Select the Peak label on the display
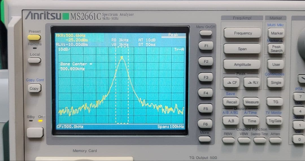The height and width of the screenshot is (161, 305). (173, 35)
